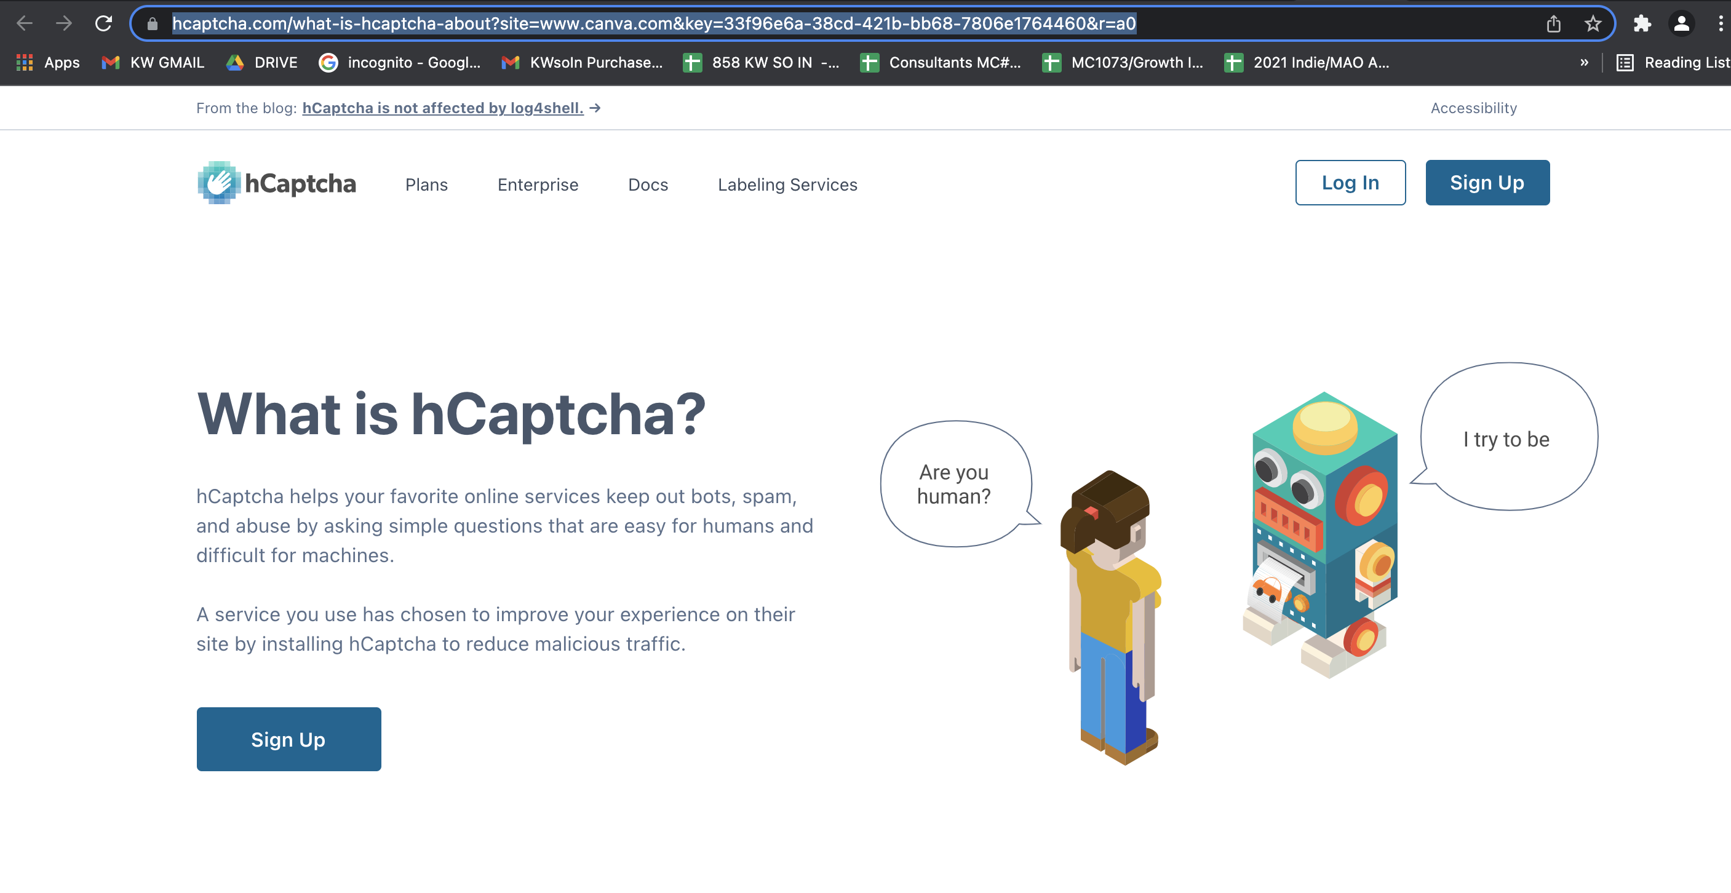Click the browser reload icon

coord(103,23)
